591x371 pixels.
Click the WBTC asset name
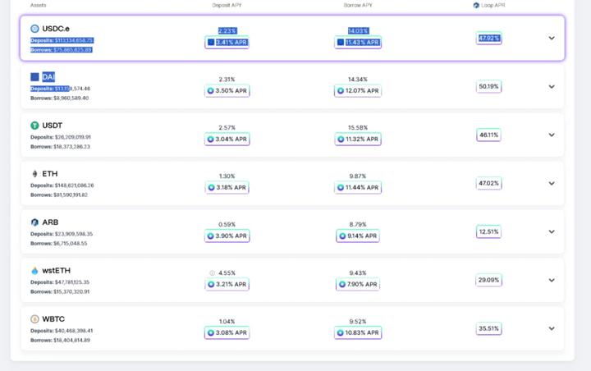53,319
